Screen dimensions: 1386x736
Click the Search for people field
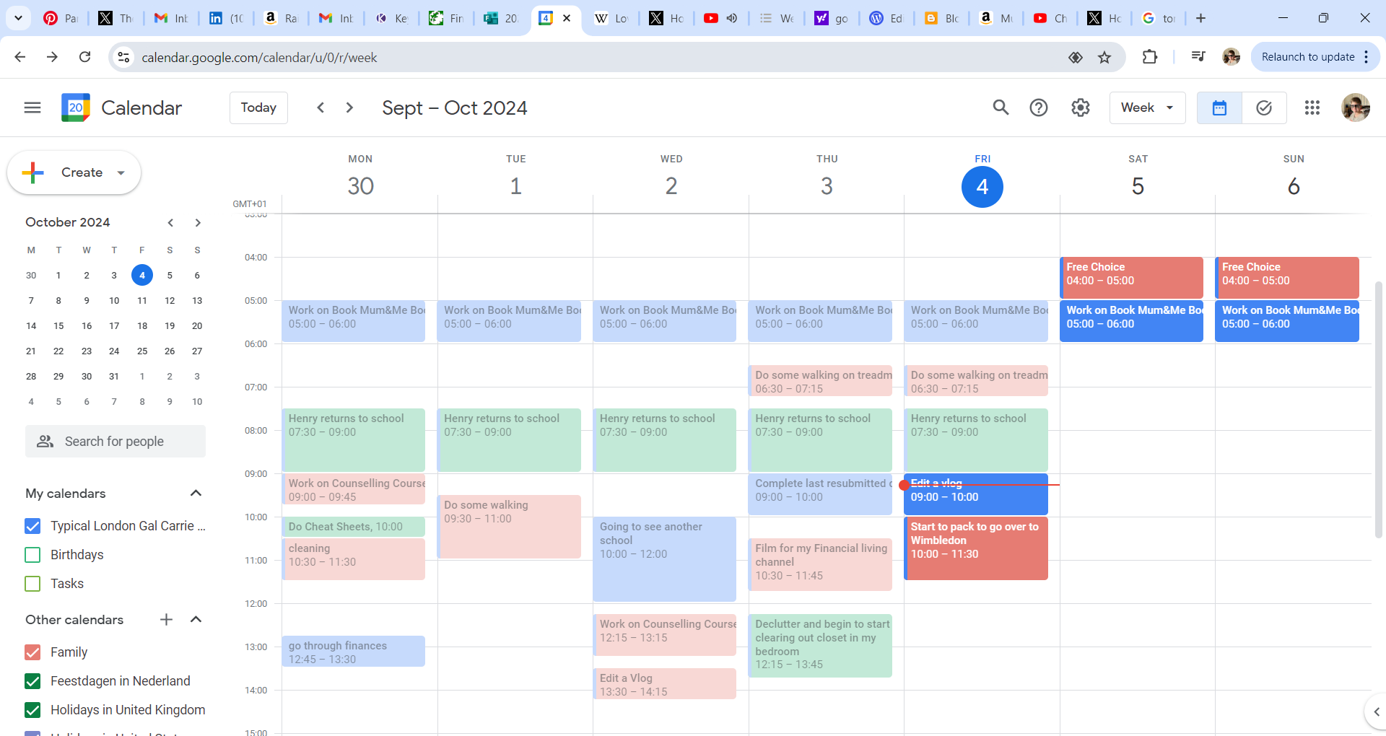point(115,441)
